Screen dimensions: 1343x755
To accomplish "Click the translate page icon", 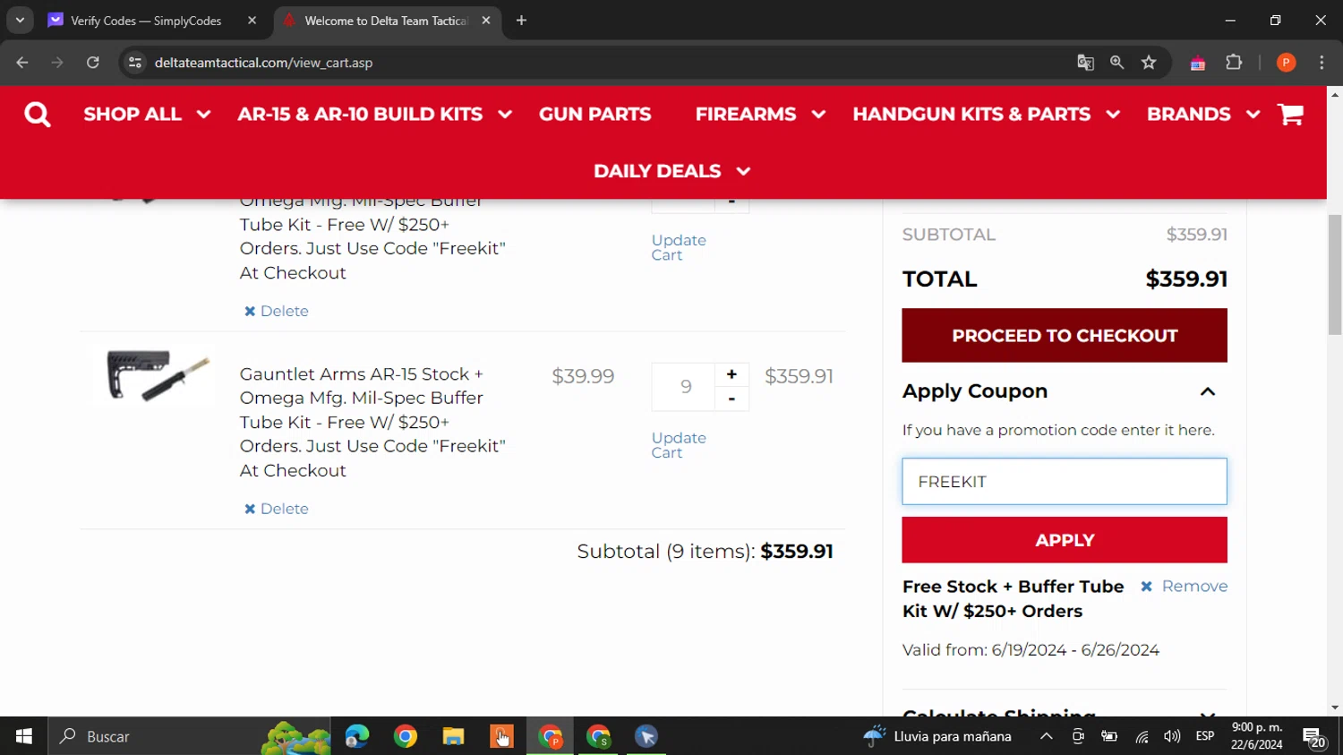I will 1085,63.
